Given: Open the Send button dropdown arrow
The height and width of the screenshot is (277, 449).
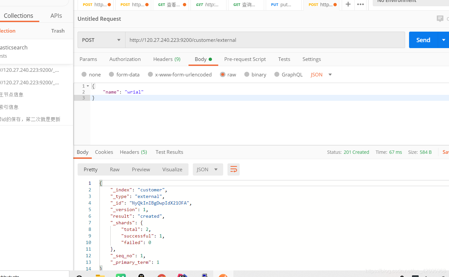Looking at the screenshot, I should [443, 40].
